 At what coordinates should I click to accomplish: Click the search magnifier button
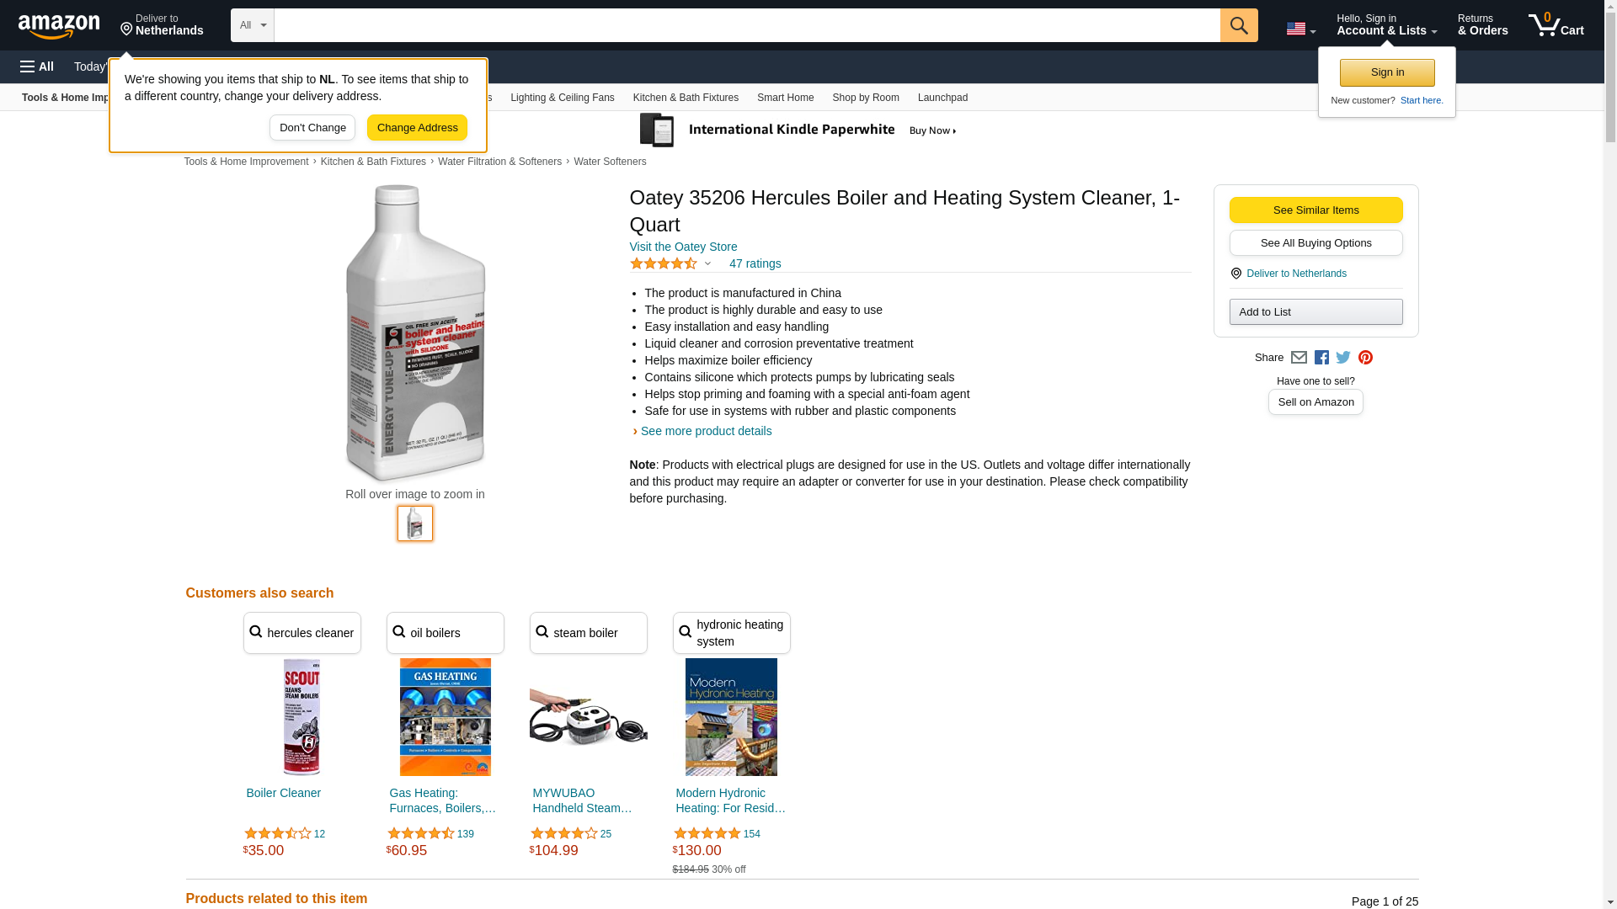pos(1239,25)
